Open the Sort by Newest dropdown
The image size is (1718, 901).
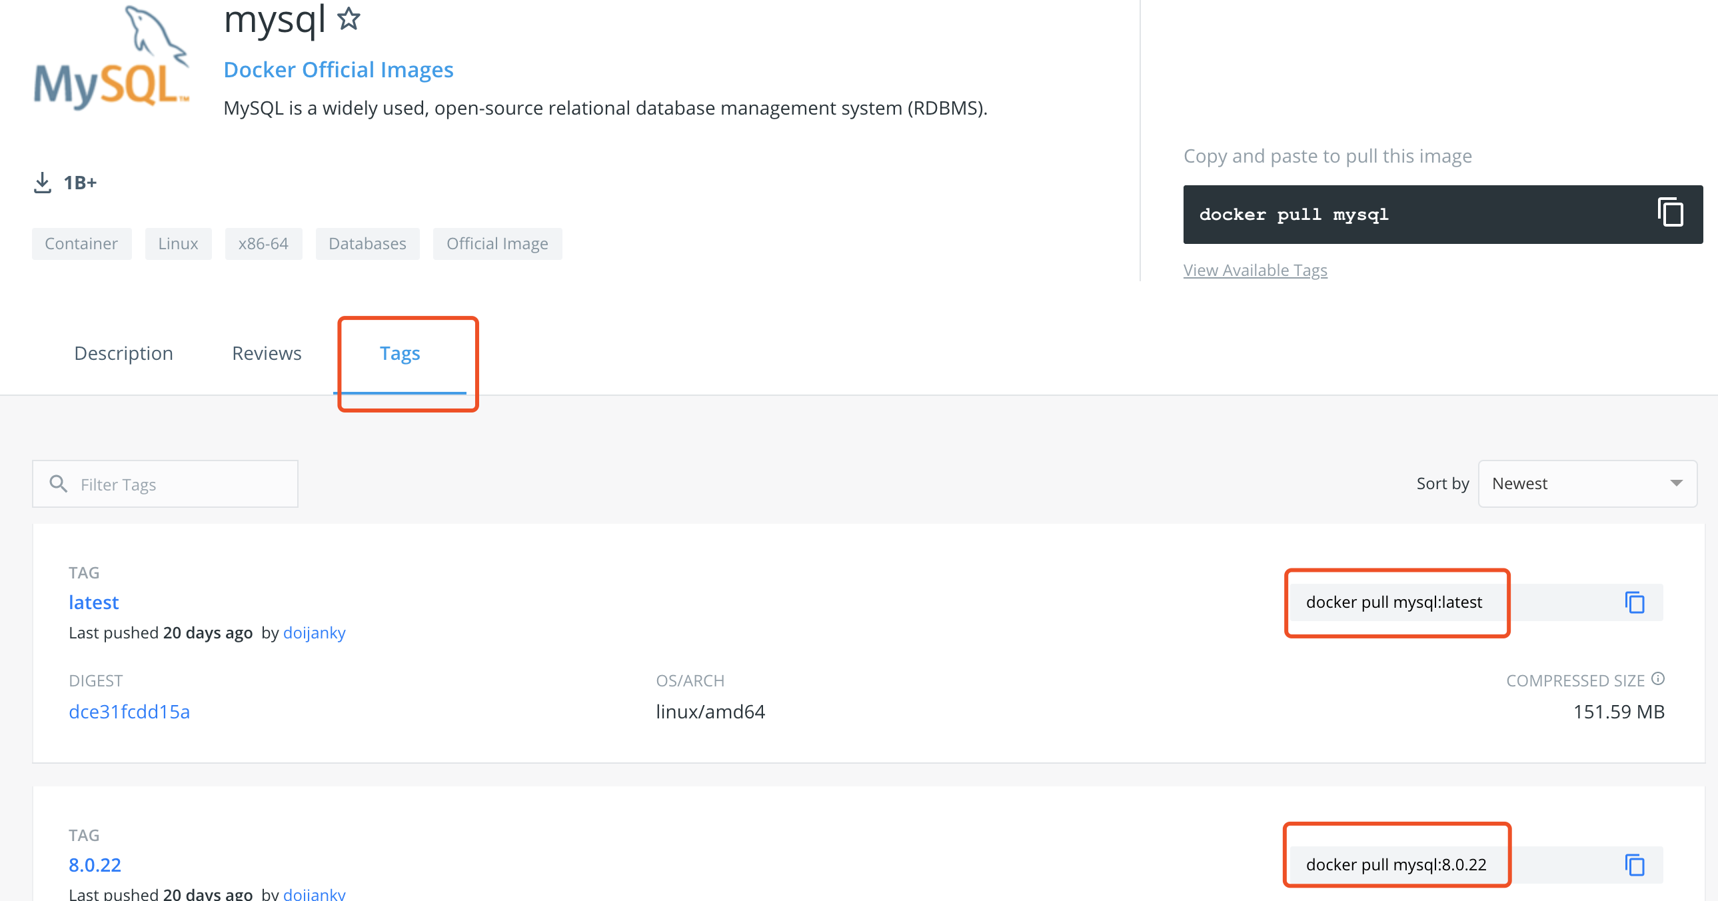(1587, 484)
